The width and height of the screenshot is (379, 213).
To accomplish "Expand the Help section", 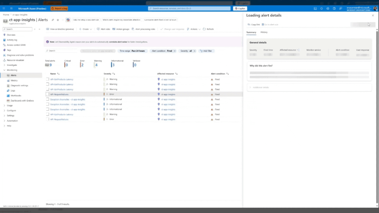I will click(4, 126).
